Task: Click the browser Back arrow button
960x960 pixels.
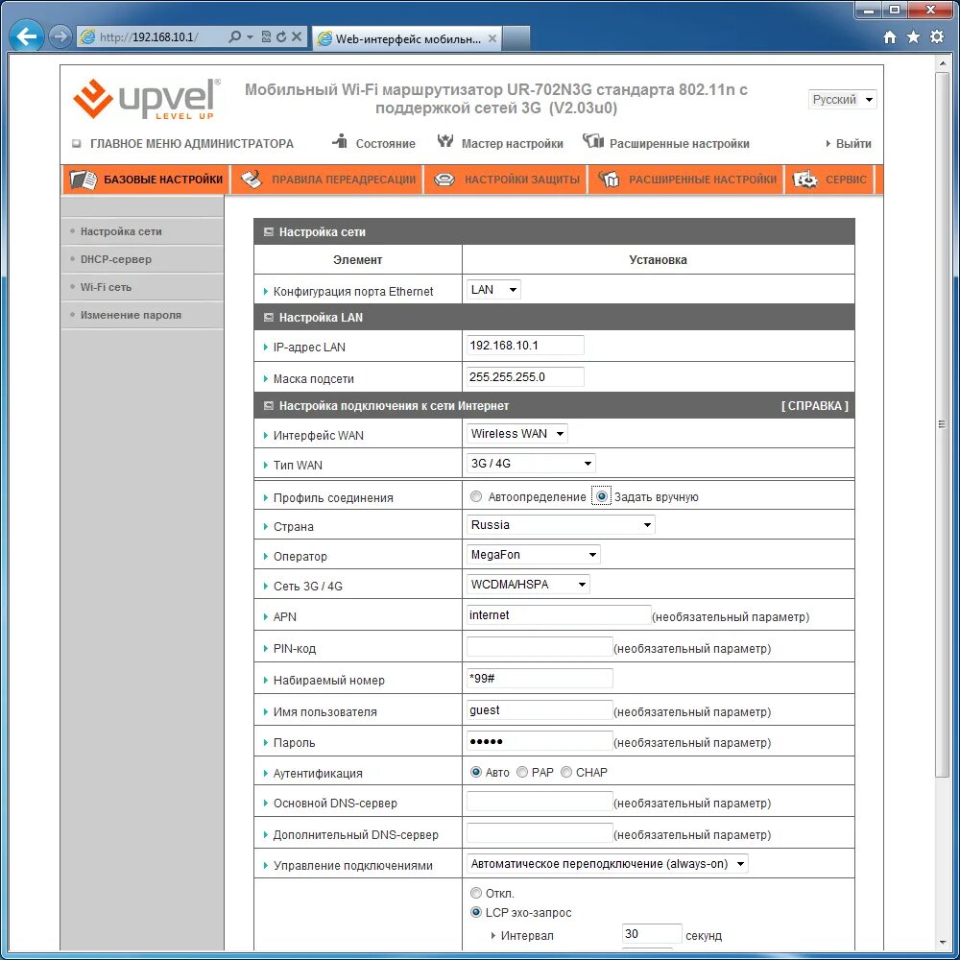Action: tap(26, 36)
